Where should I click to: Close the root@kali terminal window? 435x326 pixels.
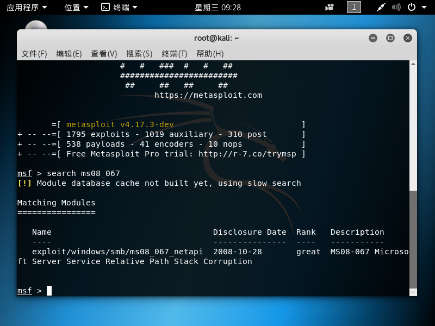point(407,38)
